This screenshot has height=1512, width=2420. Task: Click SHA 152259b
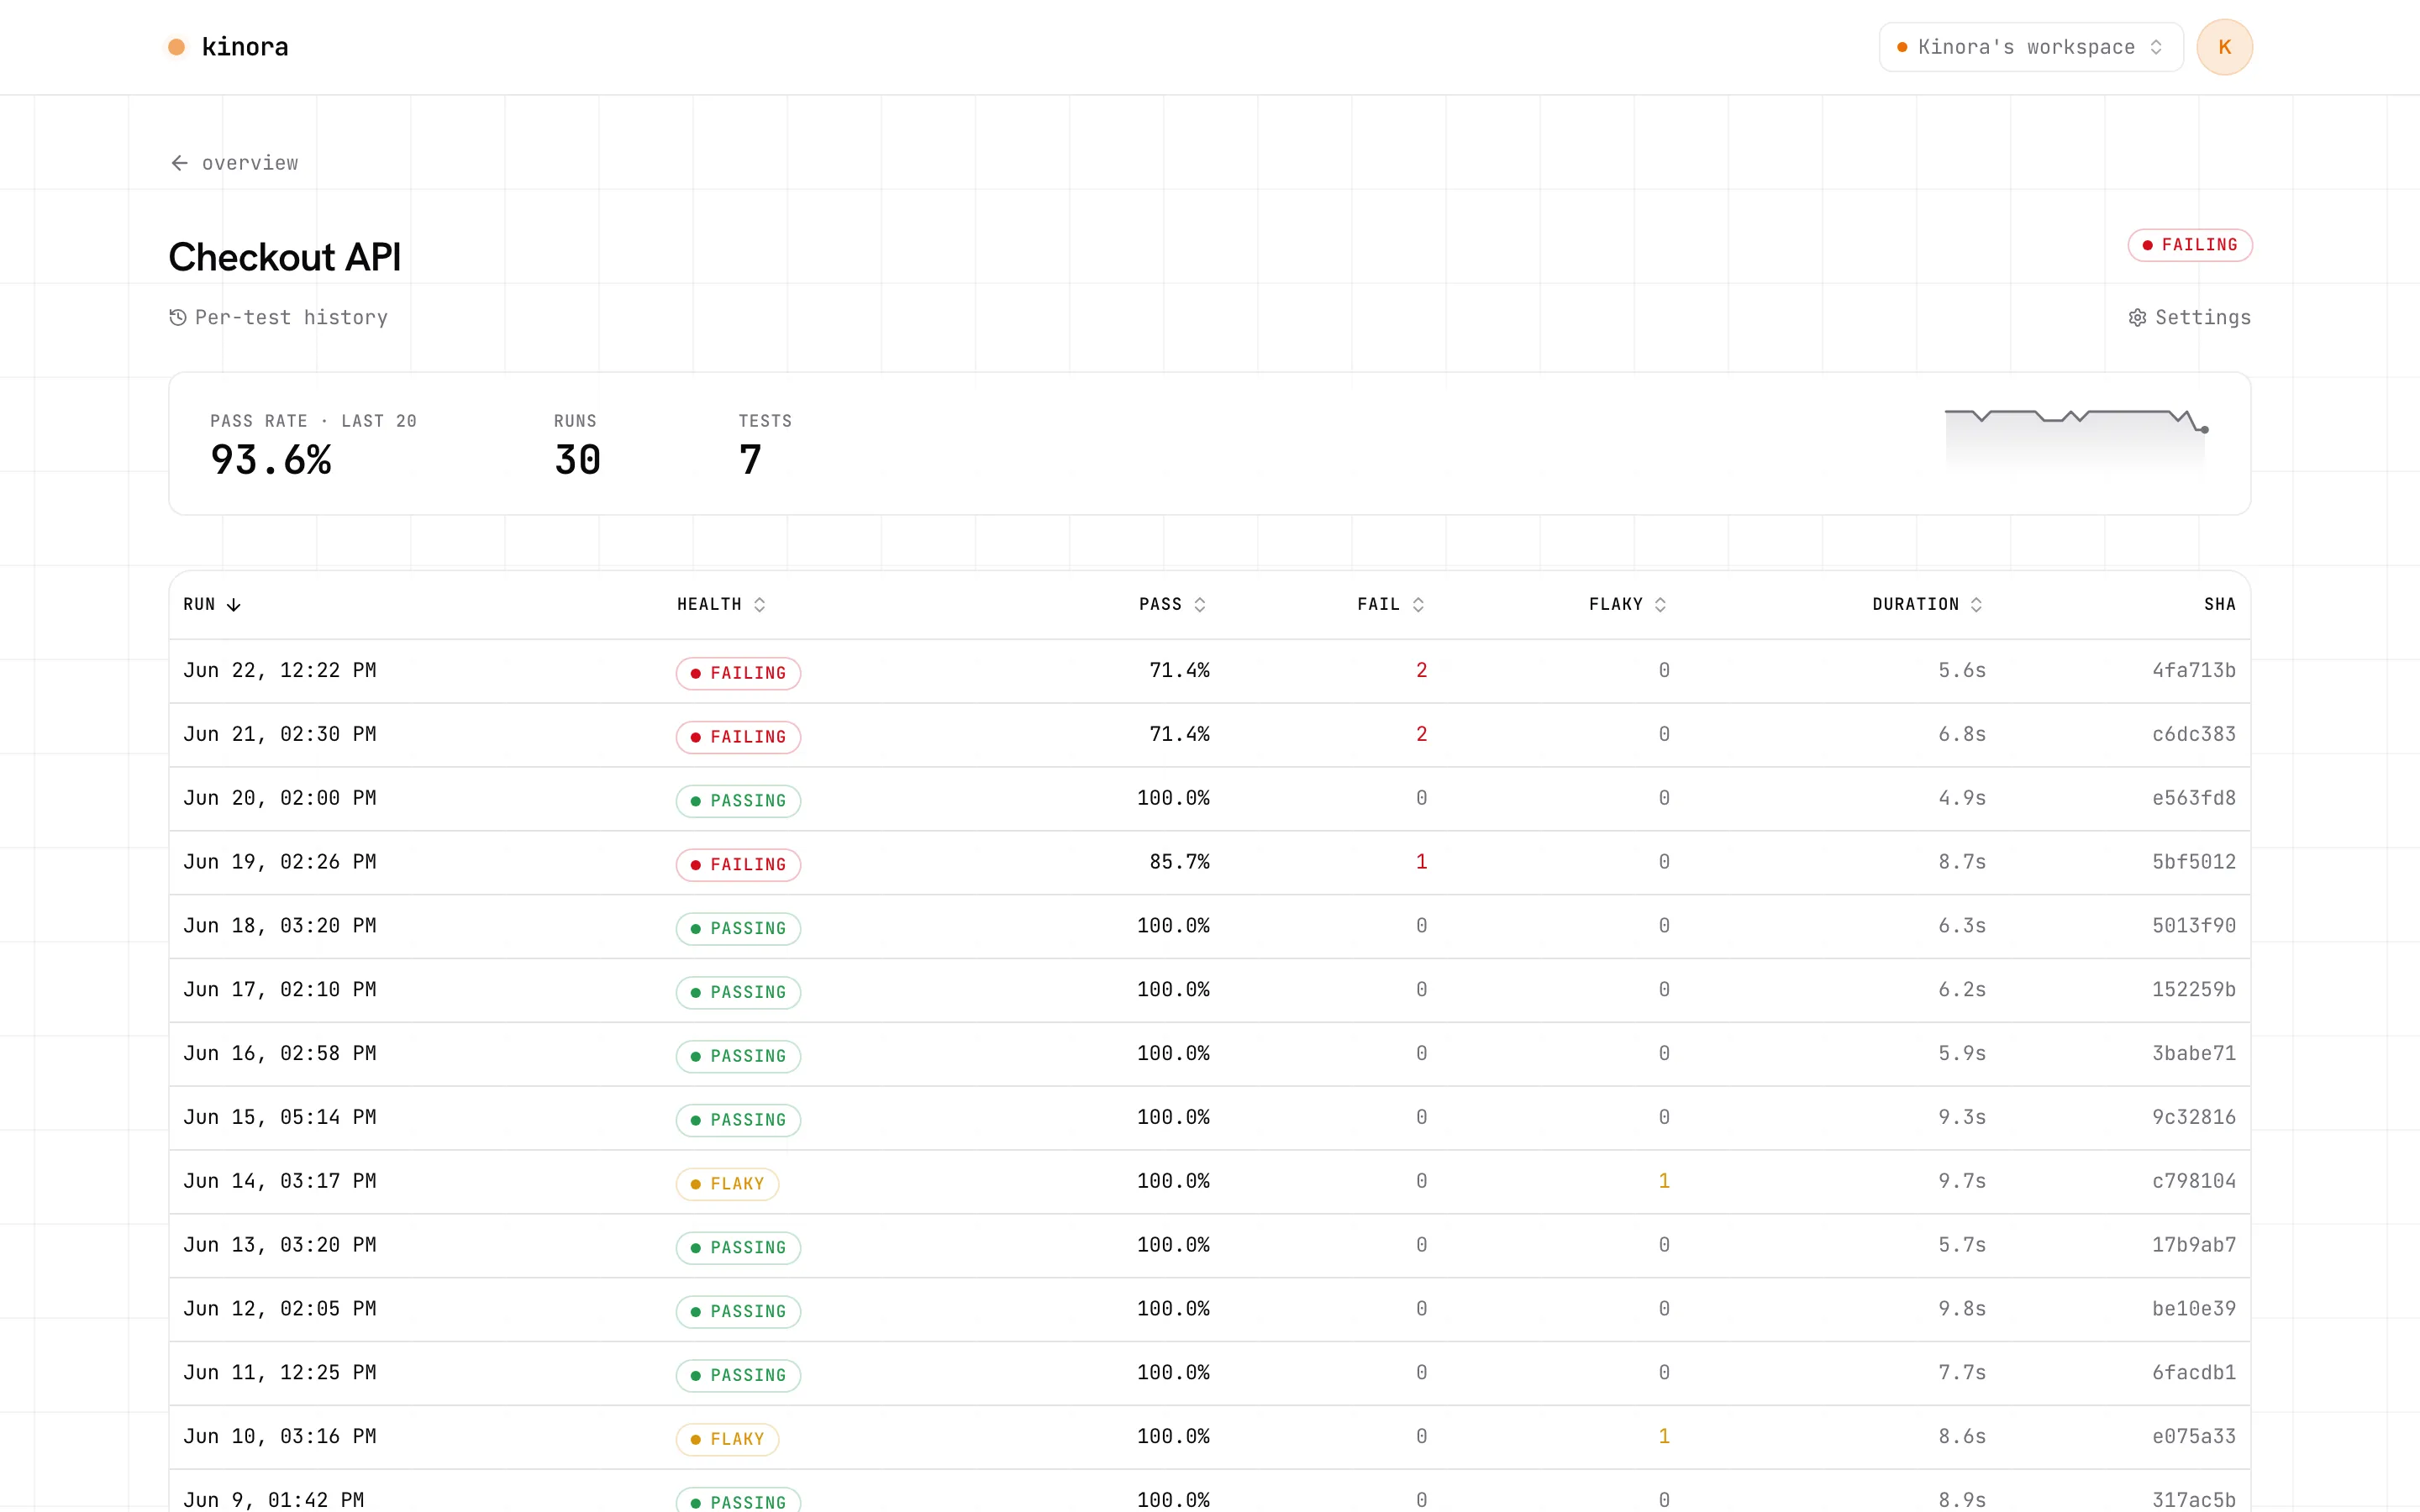(x=2194, y=990)
